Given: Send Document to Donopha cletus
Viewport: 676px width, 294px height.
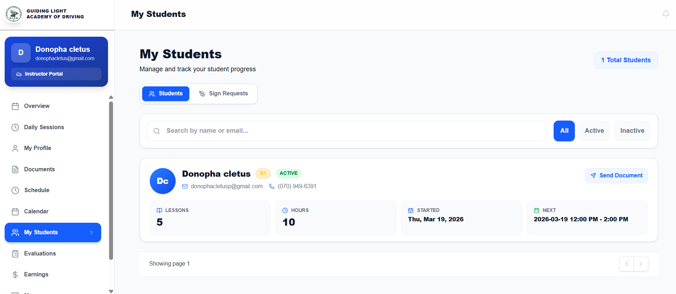Looking at the screenshot, I should (616, 176).
